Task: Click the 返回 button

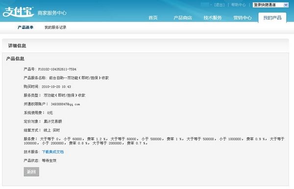Action: point(31,171)
